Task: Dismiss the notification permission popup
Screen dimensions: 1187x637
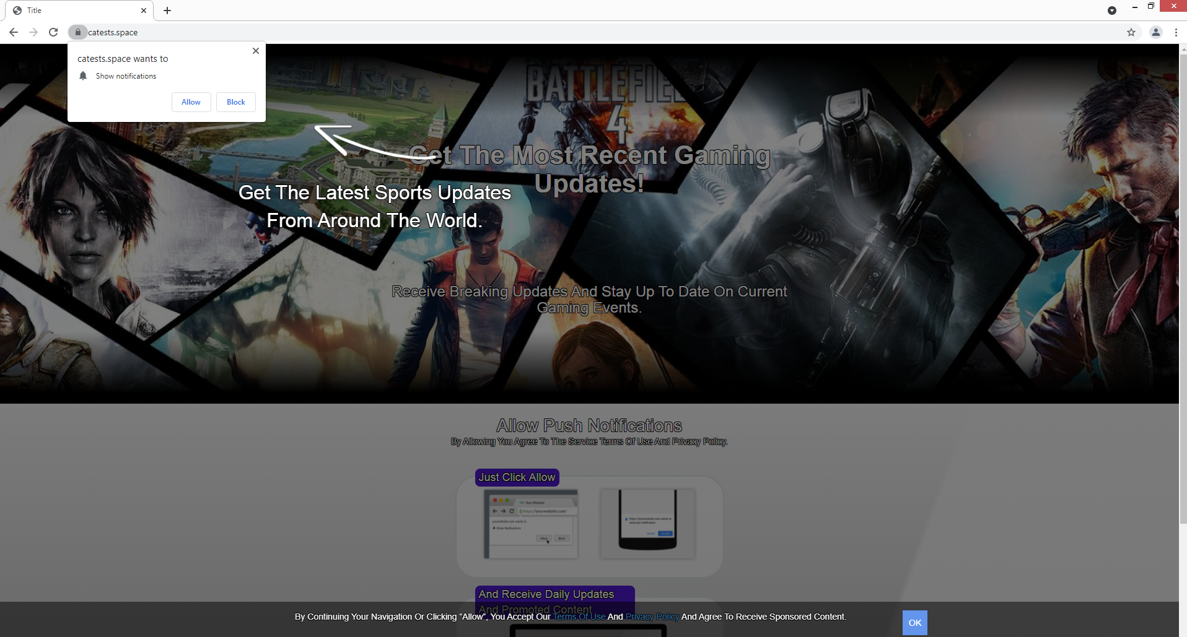Action: [256, 51]
